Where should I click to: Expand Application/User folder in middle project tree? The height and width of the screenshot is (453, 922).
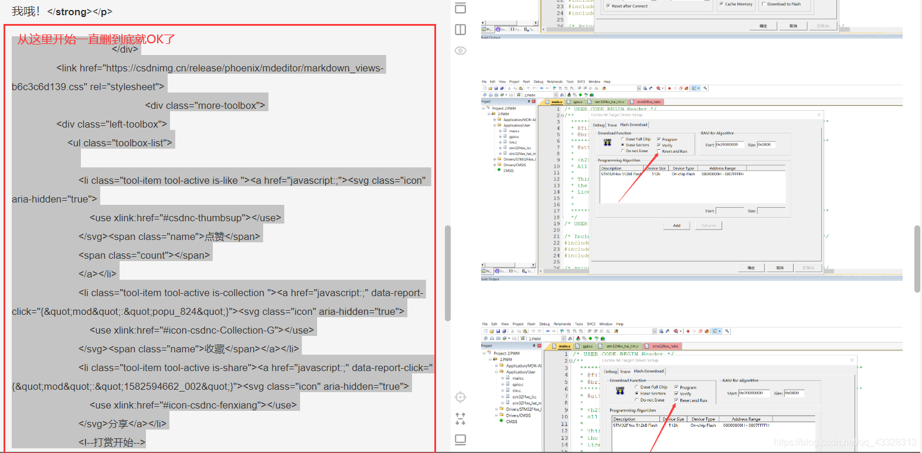pyautogui.click(x=495, y=125)
